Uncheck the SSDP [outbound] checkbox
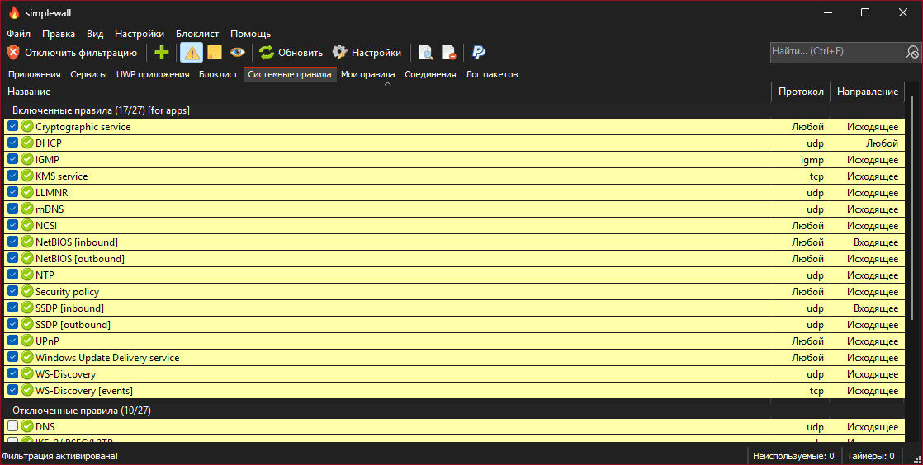 tap(12, 324)
